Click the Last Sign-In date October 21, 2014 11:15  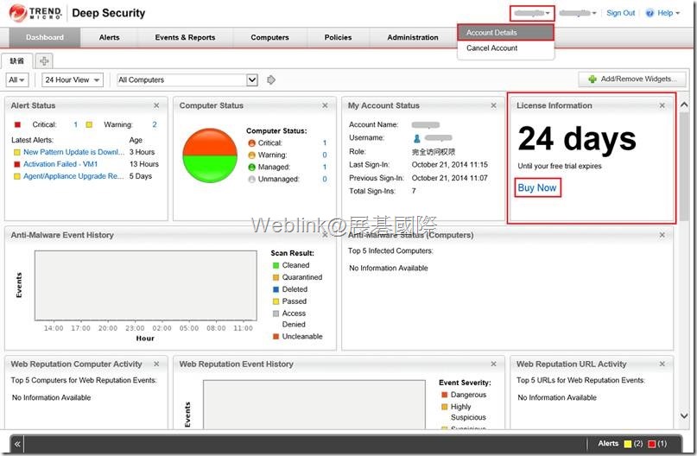449,164
